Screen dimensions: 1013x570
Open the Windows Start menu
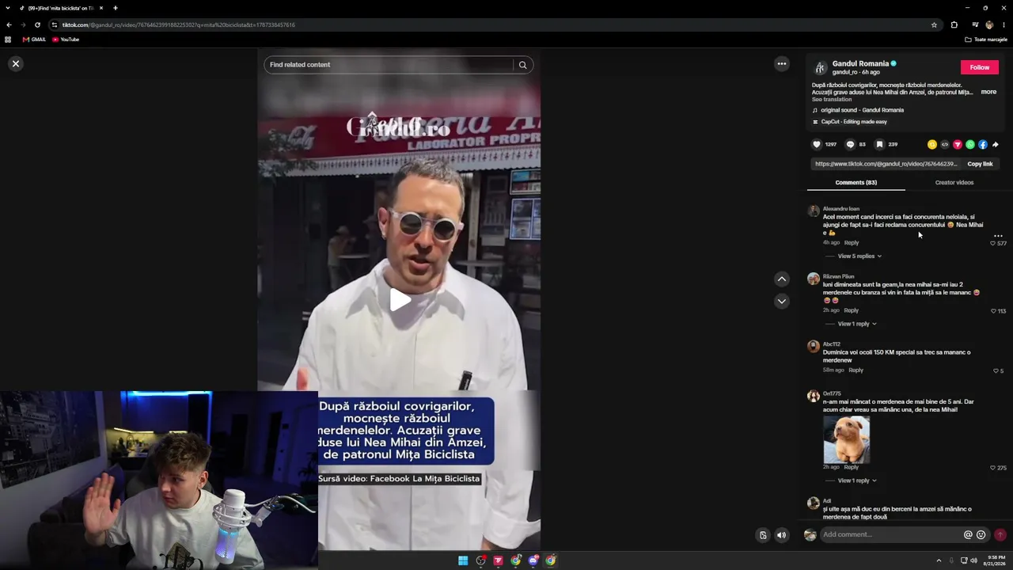coord(463,560)
